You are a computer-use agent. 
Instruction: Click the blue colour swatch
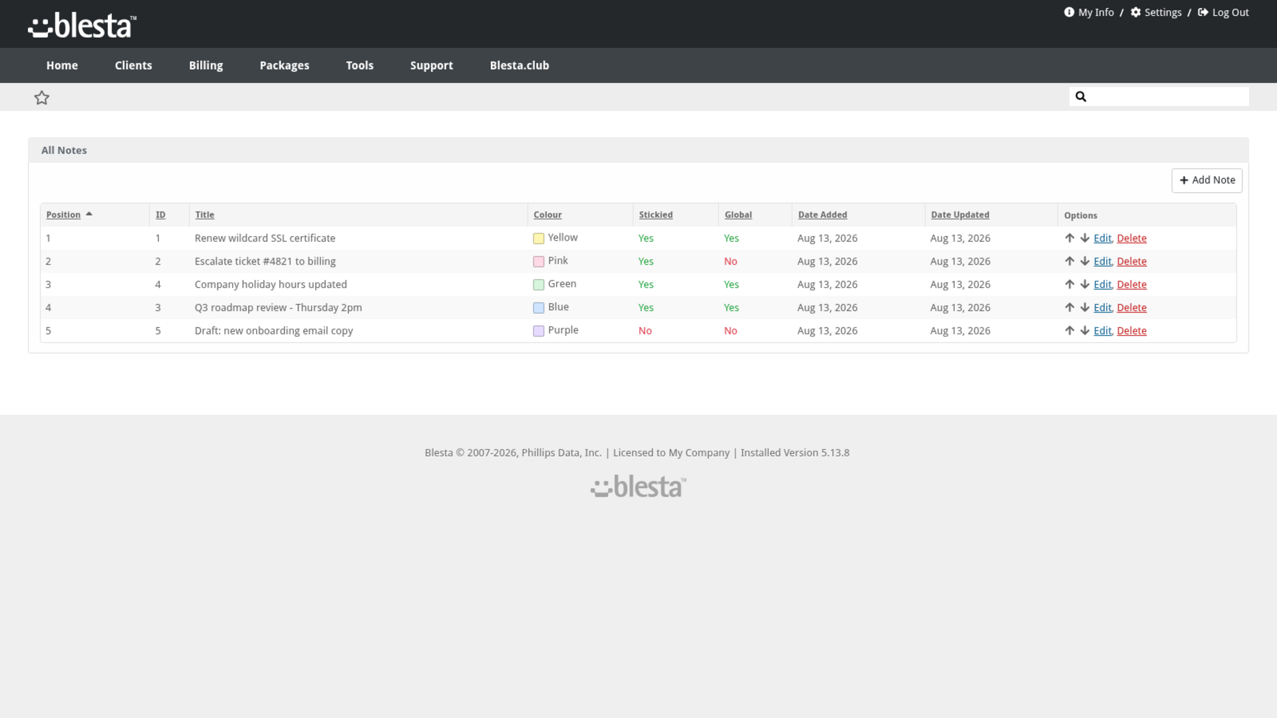(x=539, y=308)
